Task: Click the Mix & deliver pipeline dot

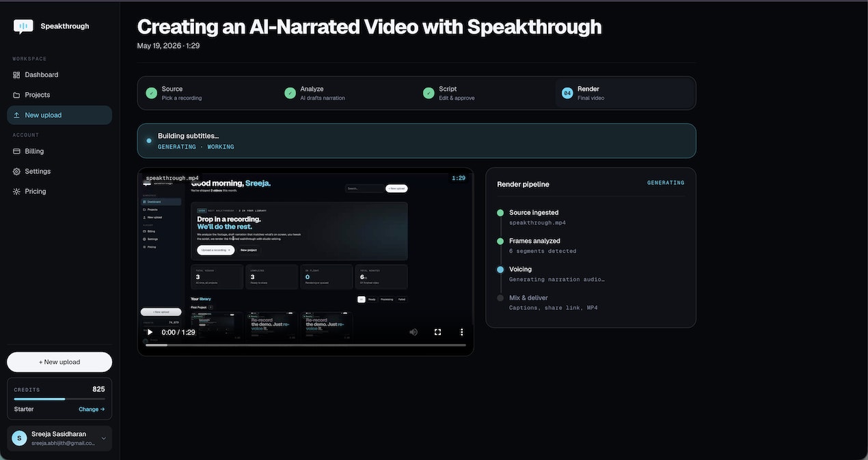Action: point(500,298)
